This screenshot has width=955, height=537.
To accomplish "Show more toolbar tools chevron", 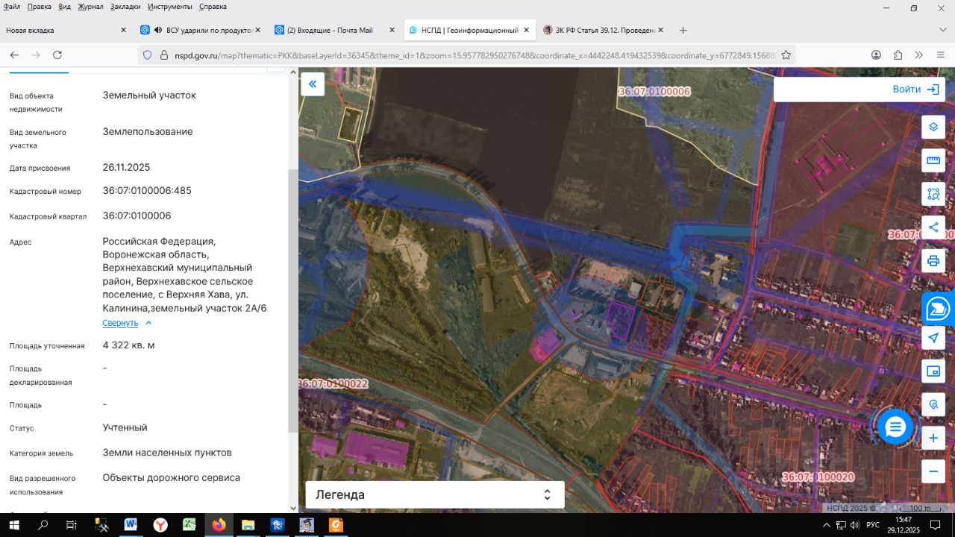I will [918, 55].
